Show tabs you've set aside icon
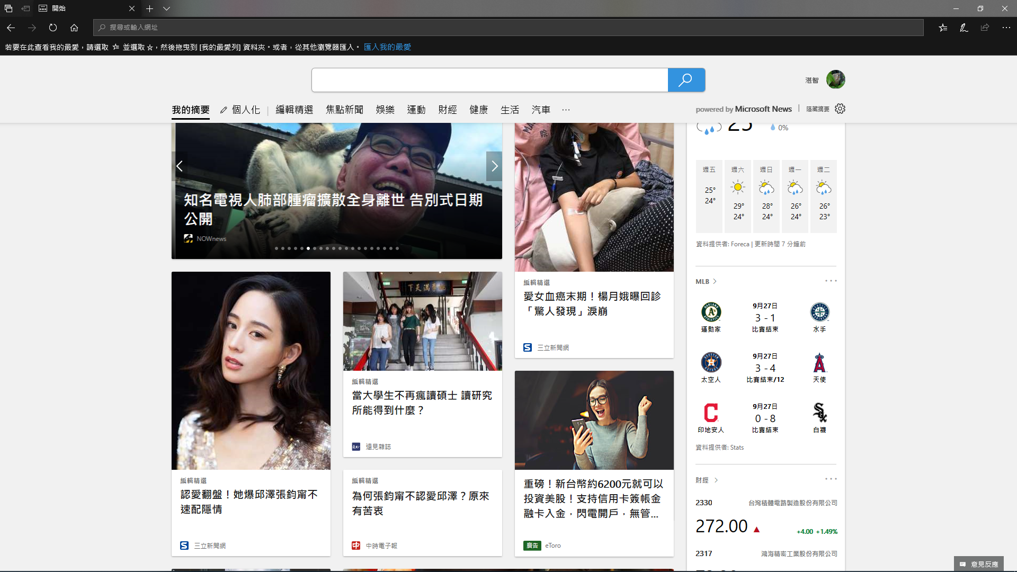Viewport: 1017px width, 572px height. point(8,8)
